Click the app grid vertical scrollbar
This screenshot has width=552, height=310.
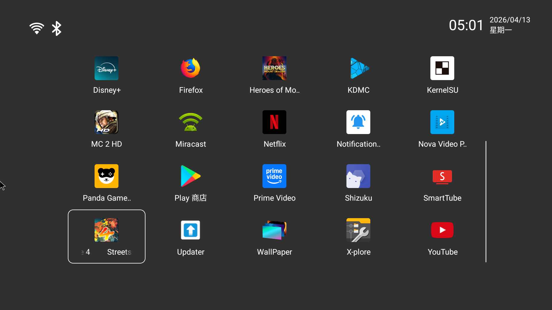pos(486,201)
